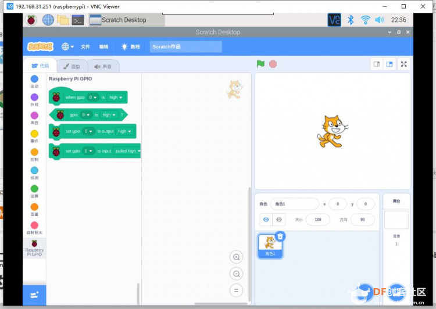Click the Scratch作品 project title field
This screenshot has width=436, height=309.
185,46
